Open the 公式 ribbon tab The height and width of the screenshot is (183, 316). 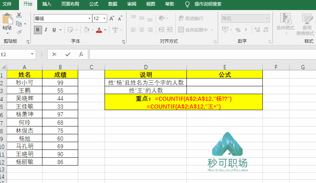[x=94, y=4]
